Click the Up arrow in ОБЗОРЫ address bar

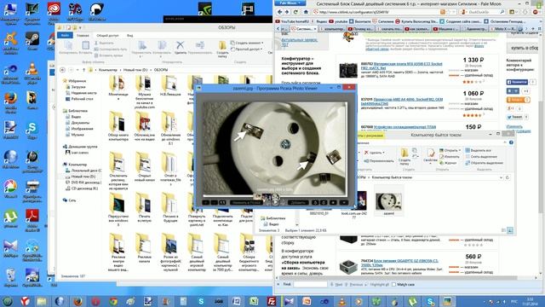click(x=83, y=70)
